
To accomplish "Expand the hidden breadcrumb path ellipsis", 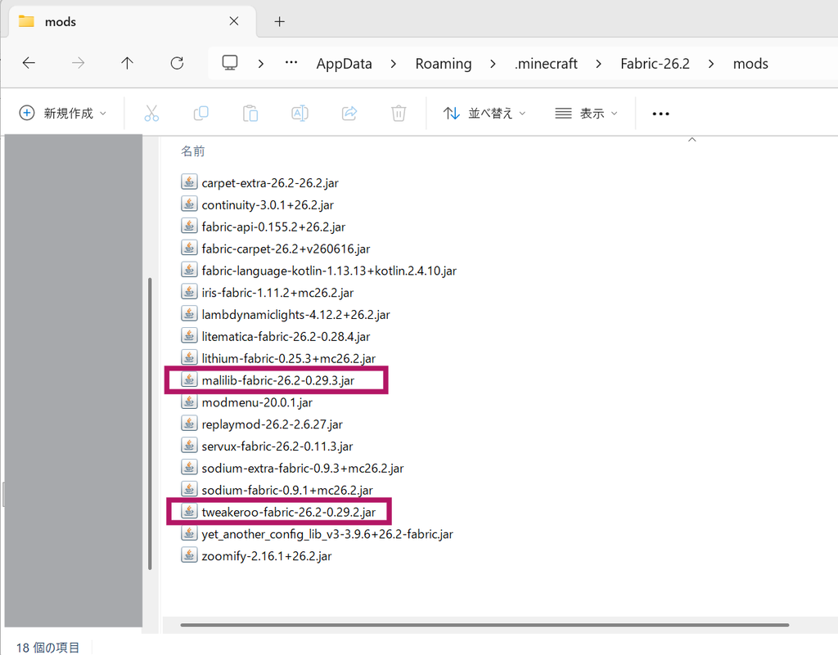I will coord(291,63).
